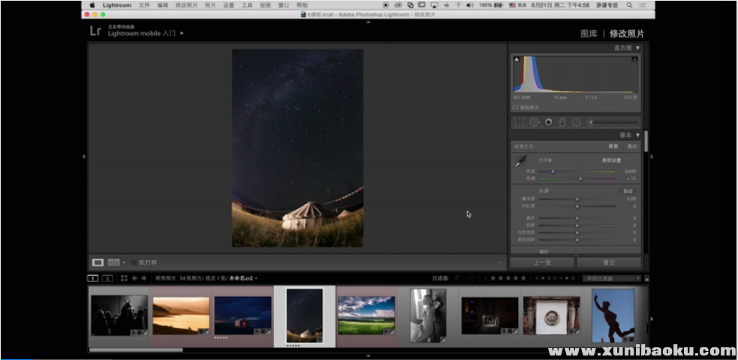Select the spot removal tool
Screen dimensions: 738x360
click(534, 122)
